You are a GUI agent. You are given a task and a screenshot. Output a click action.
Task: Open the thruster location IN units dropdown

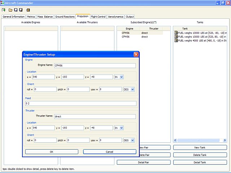122,128
